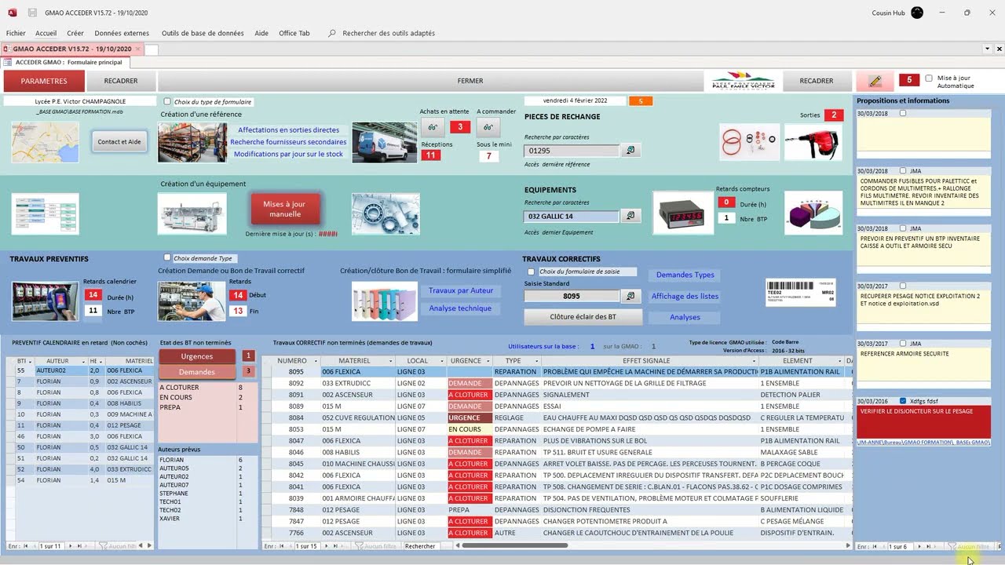The height and width of the screenshot is (565, 1005).
Task: Open BTI column filter dropdown
Action: (x=30, y=361)
